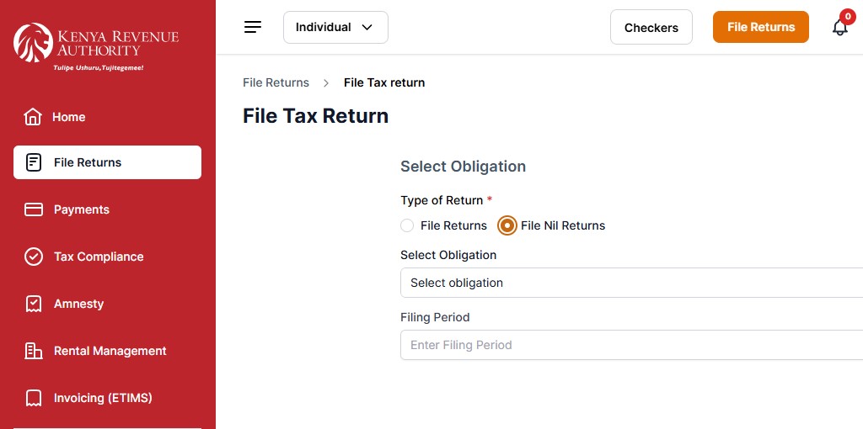Click the Home house icon

(x=33, y=117)
